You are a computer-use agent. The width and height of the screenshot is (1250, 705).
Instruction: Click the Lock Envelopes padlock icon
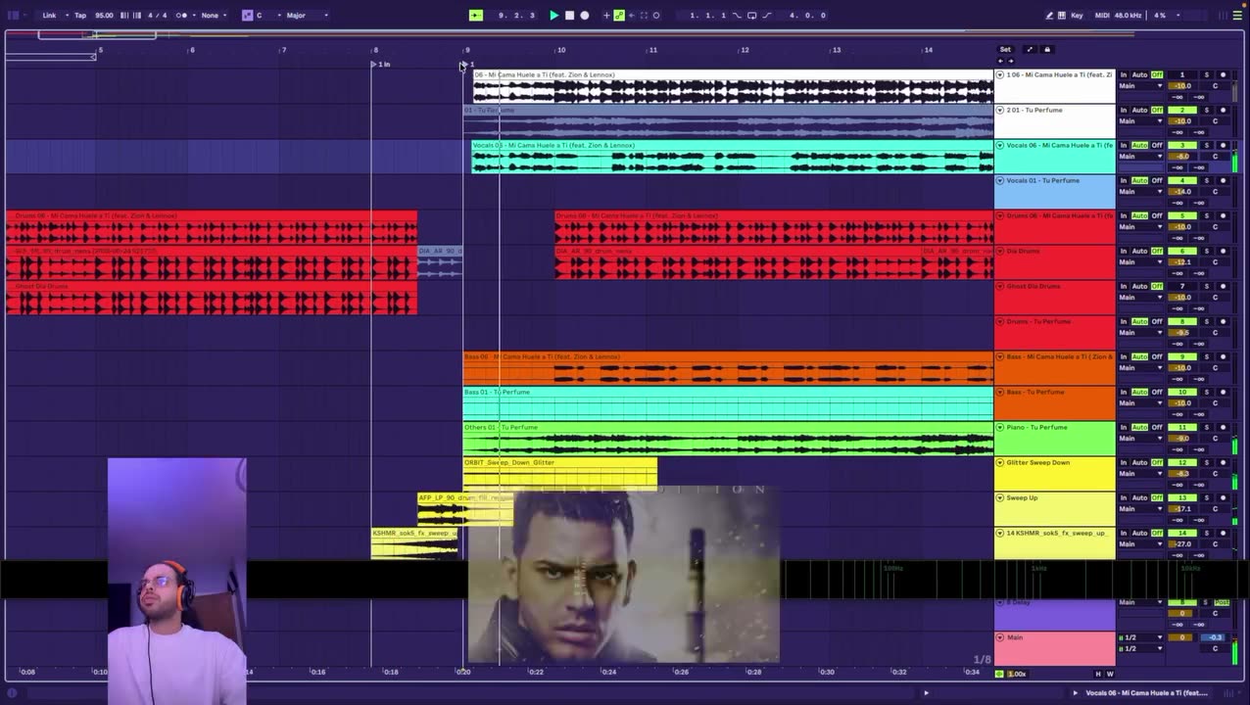click(x=1046, y=49)
